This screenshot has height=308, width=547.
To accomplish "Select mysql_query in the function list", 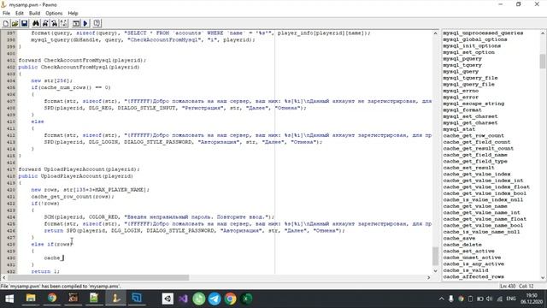I will tap(461, 71).
